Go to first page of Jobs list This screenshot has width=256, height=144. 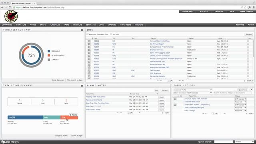pos(158,81)
